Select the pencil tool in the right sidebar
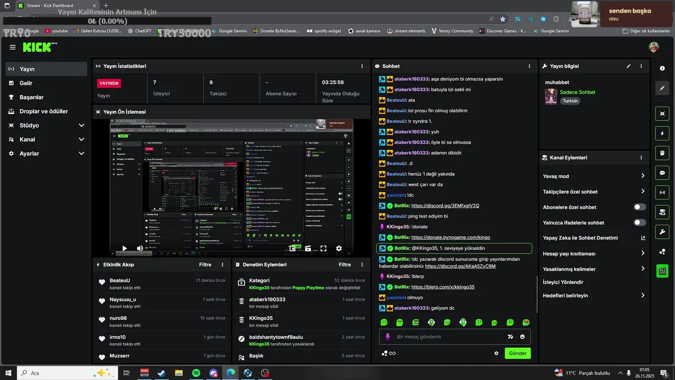This screenshot has width=675, height=380. (662, 88)
